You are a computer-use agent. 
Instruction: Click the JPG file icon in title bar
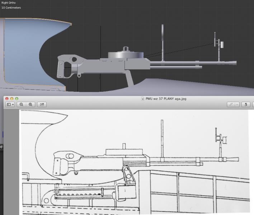143,99
